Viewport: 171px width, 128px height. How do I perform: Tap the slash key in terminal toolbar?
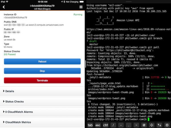coord(113,125)
